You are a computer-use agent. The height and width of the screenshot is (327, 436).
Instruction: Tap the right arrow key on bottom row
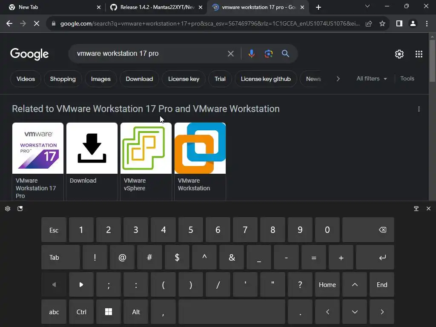(x=382, y=312)
